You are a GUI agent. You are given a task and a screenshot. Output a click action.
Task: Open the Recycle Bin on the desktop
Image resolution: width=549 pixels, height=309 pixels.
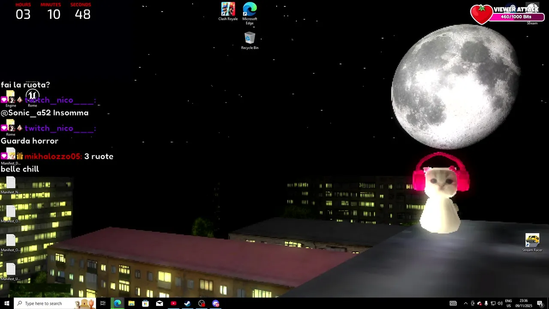click(250, 41)
